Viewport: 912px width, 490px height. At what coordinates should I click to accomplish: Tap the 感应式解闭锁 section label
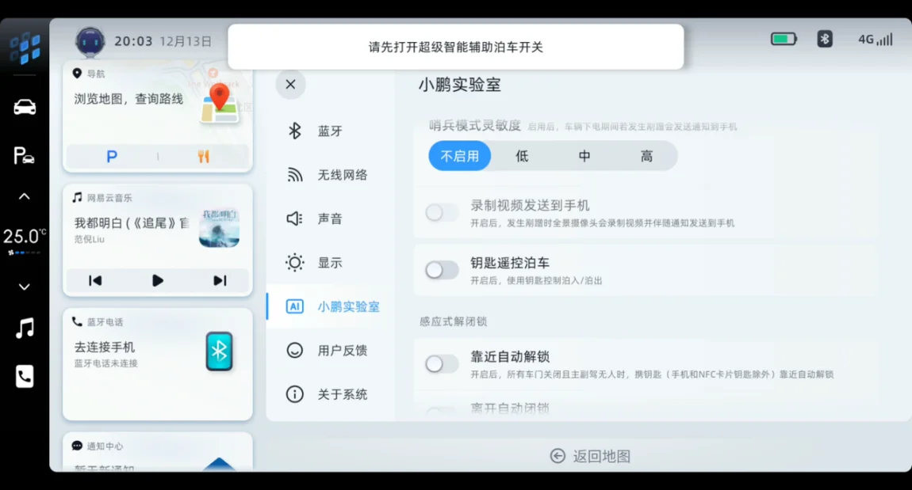point(453,321)
